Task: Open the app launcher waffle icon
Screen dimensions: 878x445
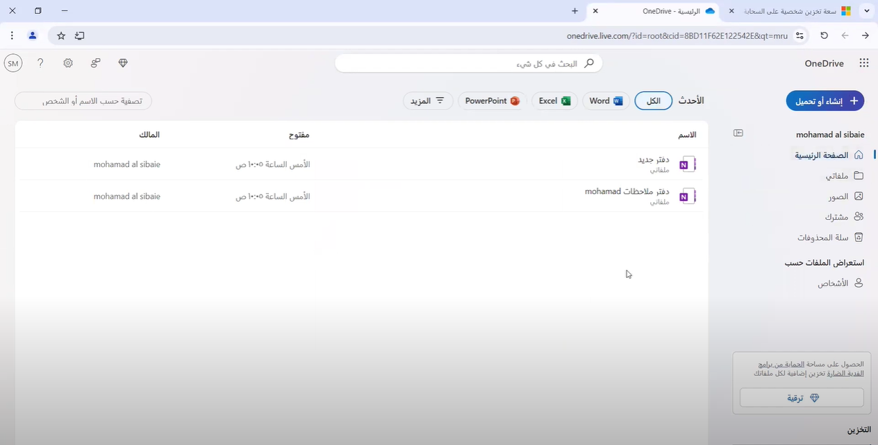Action: click(x=863, y=63)
